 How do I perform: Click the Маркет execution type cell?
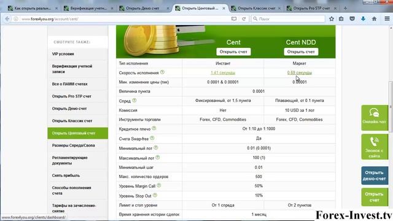coord(300,63)
